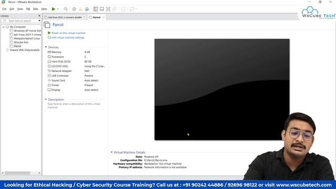The width and height of the screenshot is (336, 189).
Task: Close the Parrot tab
Action: pos(104,17)
